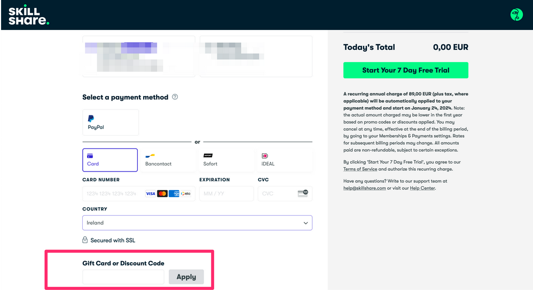Image resolution: width=533 pixels, height=290 pixels.
Task: Click the Skillshare logo in header
Action: [28, 15]
